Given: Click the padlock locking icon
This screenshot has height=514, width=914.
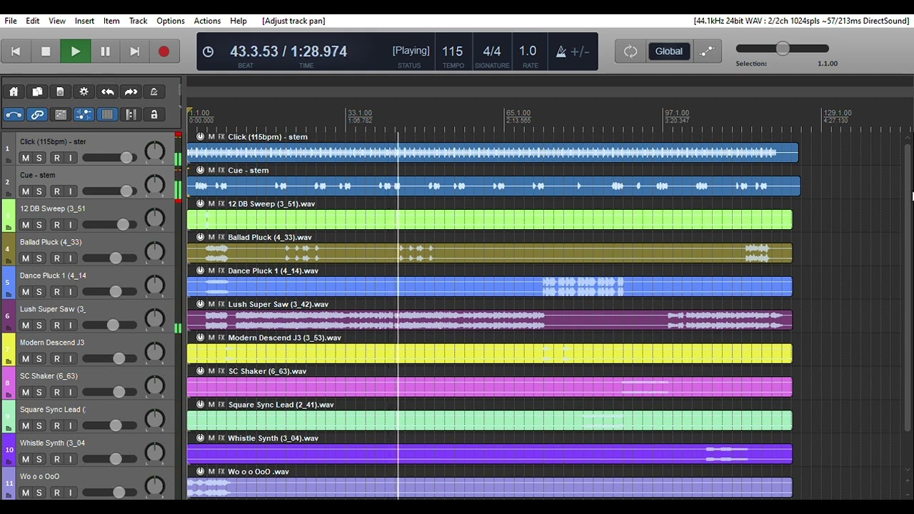Looking at the screenshot, I should click(x=154, y=114).
